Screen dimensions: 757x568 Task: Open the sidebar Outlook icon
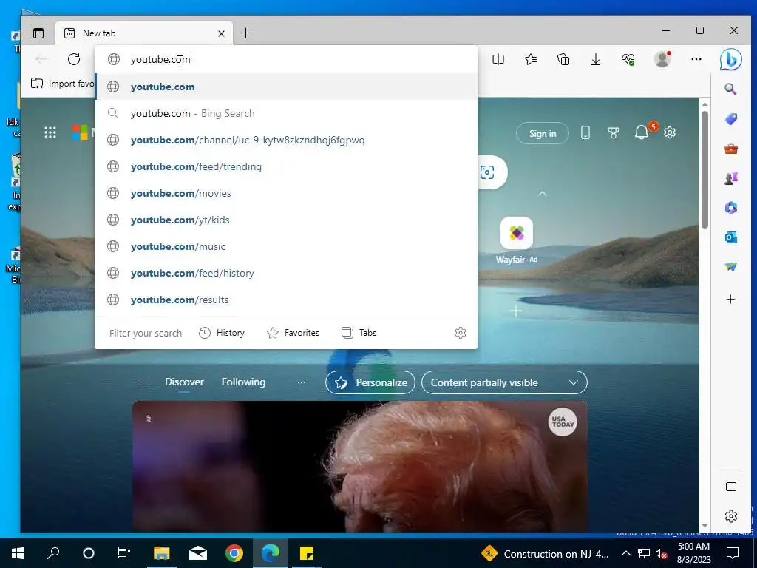pos(731,237)
